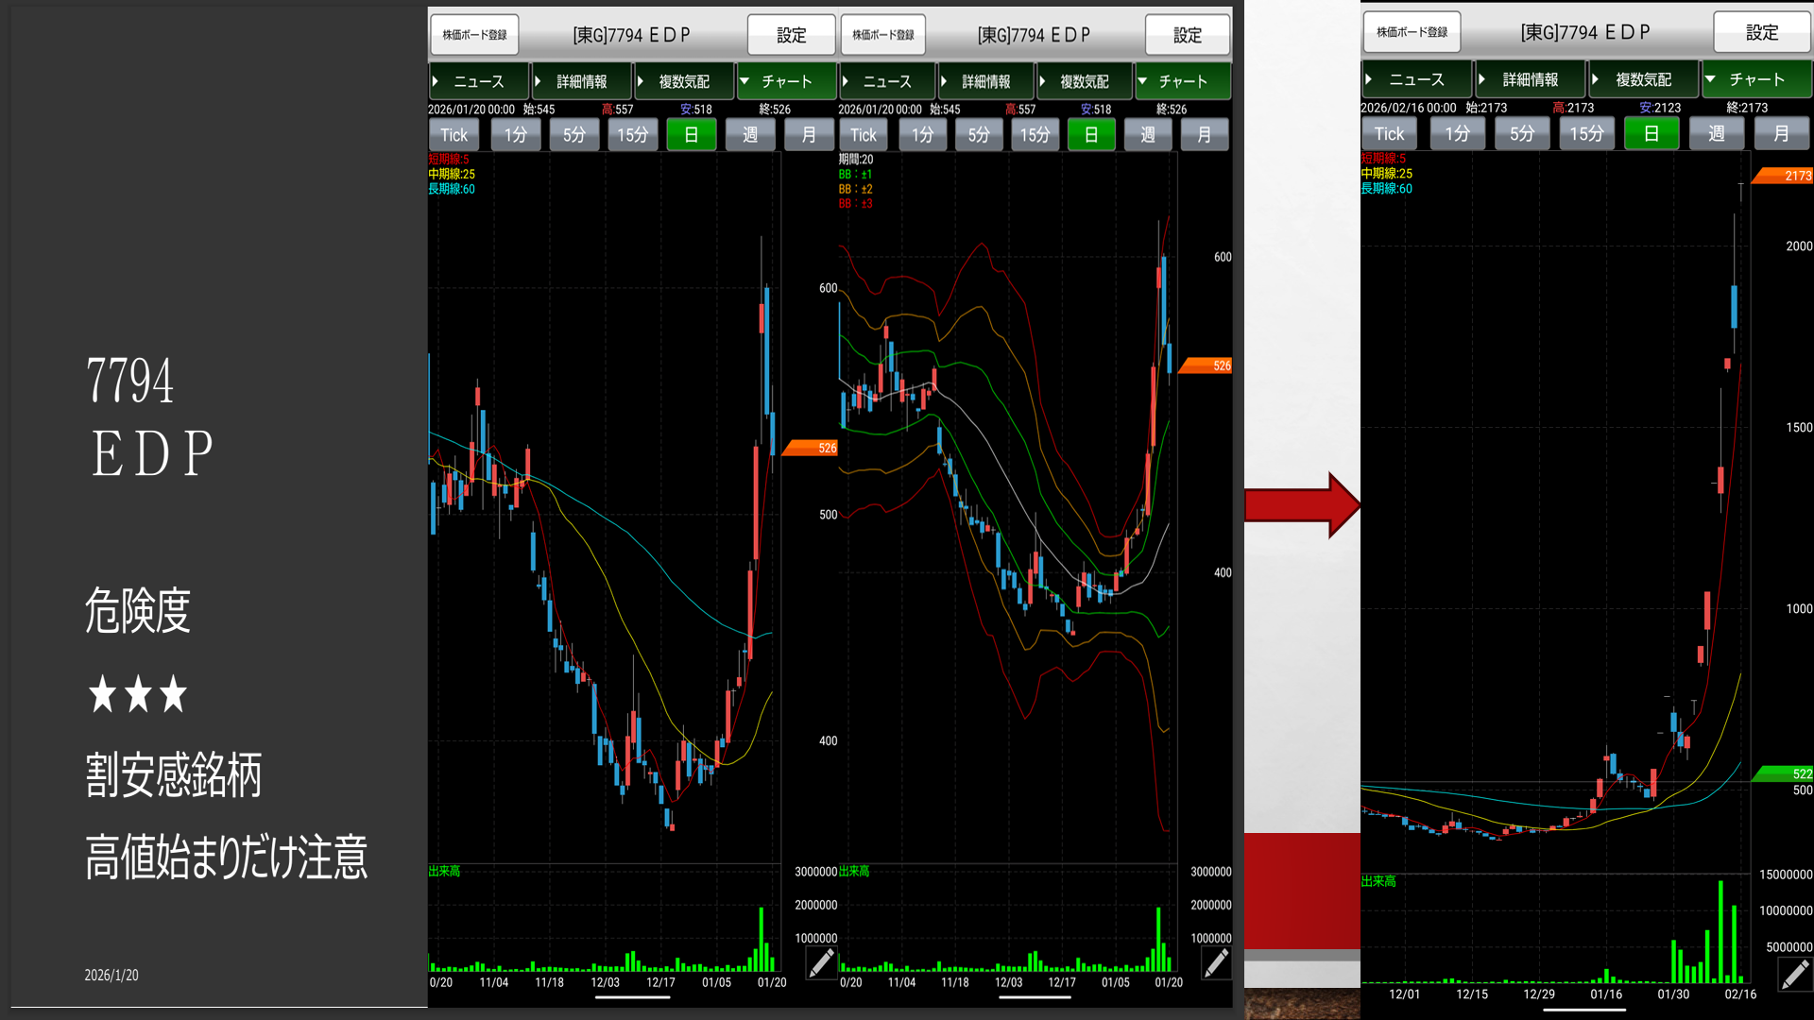Open 複数気配 tab in right panel

coord(1643,79)
